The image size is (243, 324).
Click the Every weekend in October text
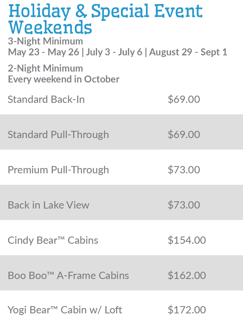pyautogui.click(x=64, y=79)
